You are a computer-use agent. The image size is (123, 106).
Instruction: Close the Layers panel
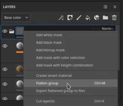coord(115,7)
